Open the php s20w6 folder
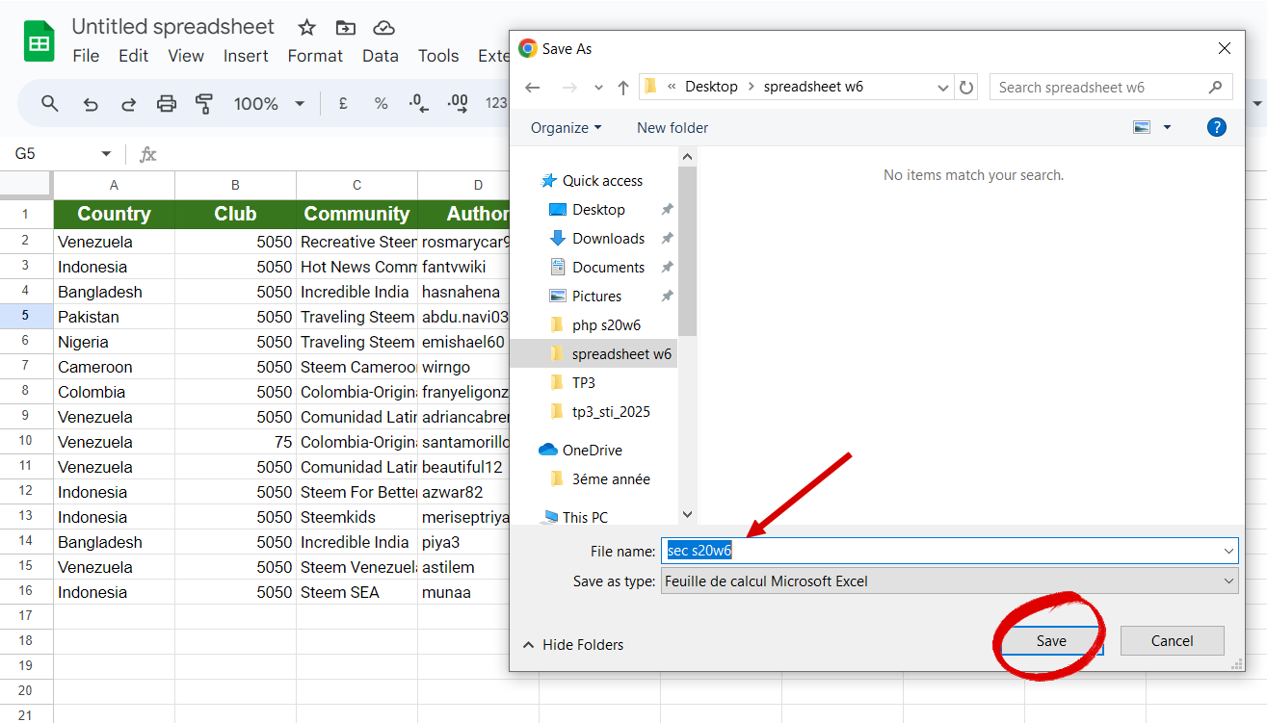 (606, 324)
